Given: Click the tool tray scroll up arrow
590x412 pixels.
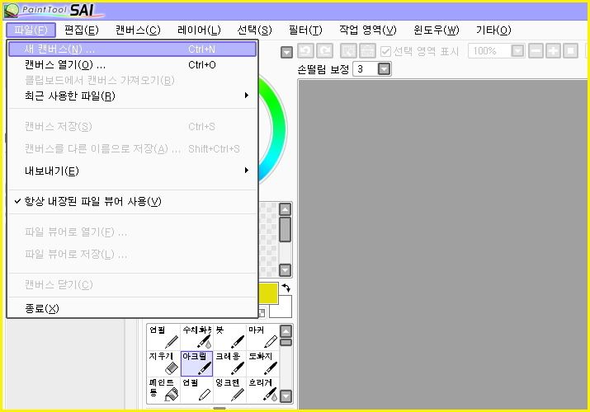Looking at the screenshot, I should 286,331.
